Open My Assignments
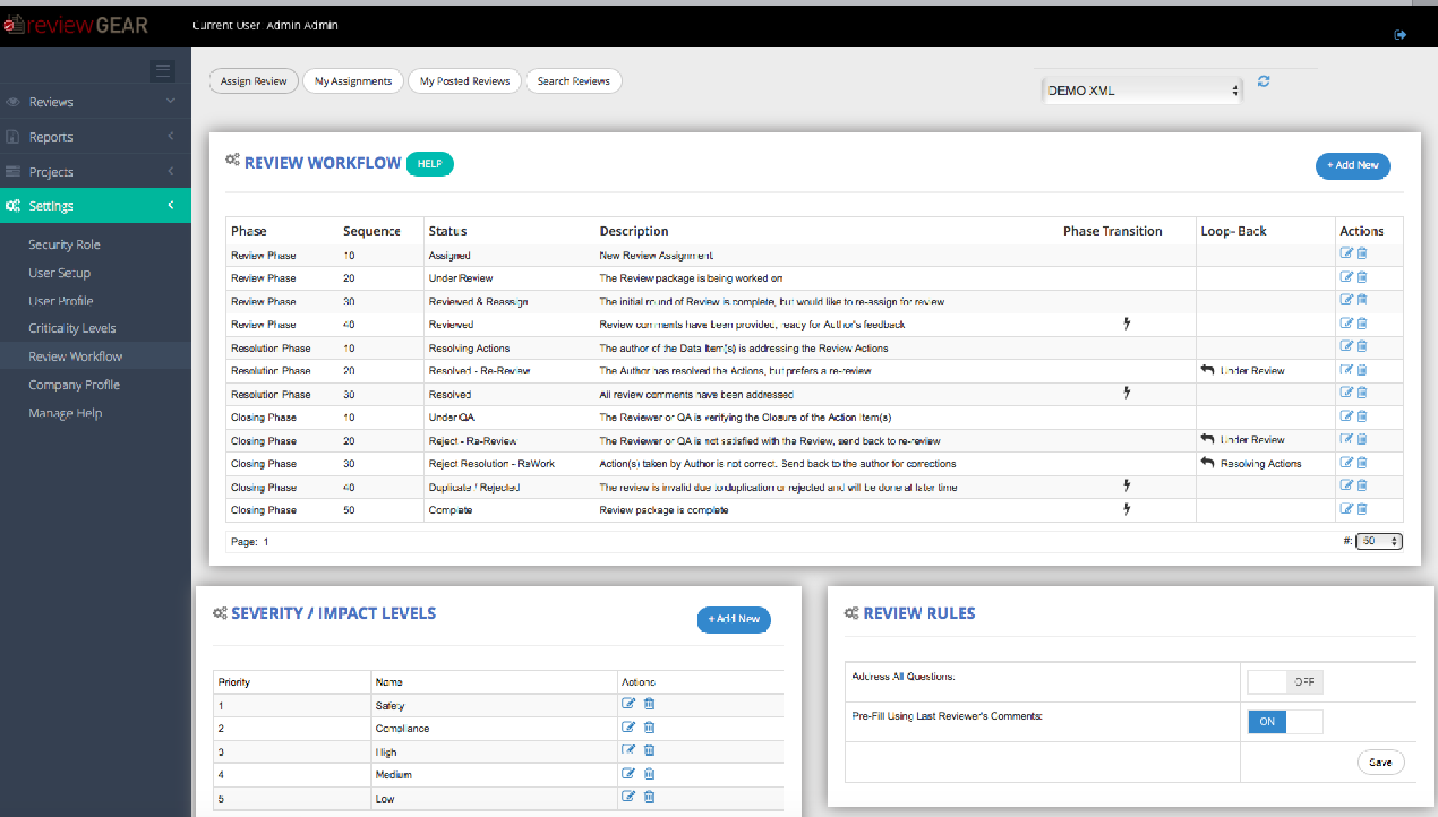This screenshot has width=1438, height=817. click(353, 81)
